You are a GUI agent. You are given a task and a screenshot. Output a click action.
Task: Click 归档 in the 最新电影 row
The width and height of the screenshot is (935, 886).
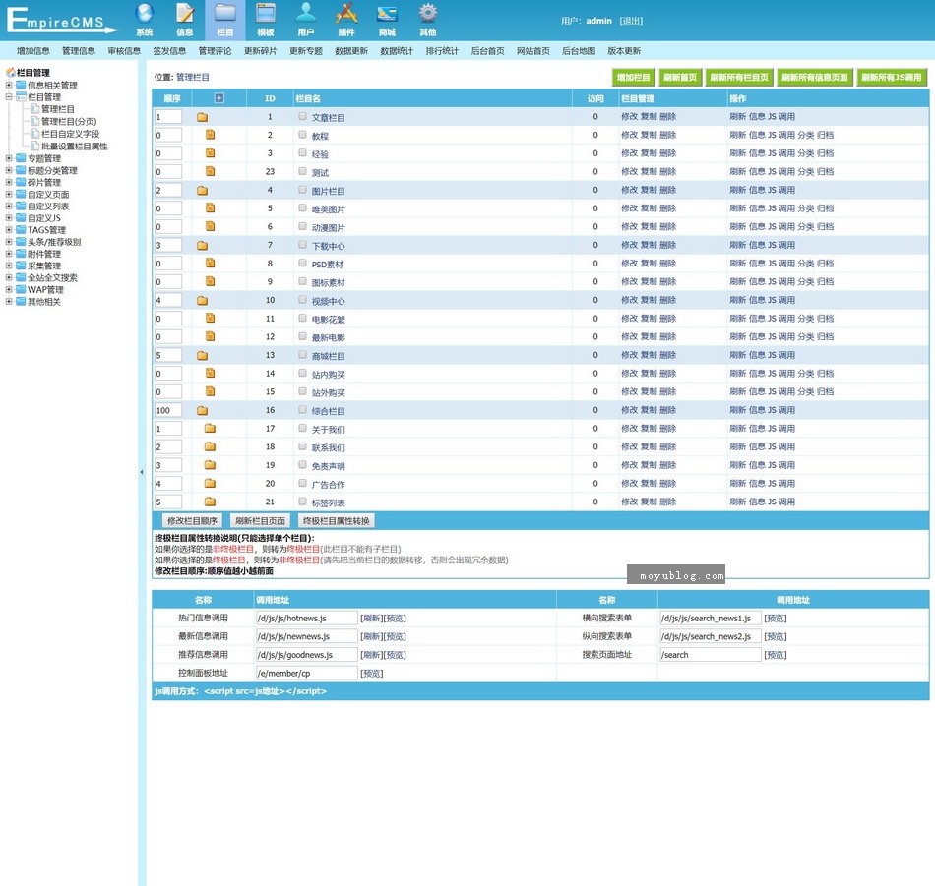(826, 336)
